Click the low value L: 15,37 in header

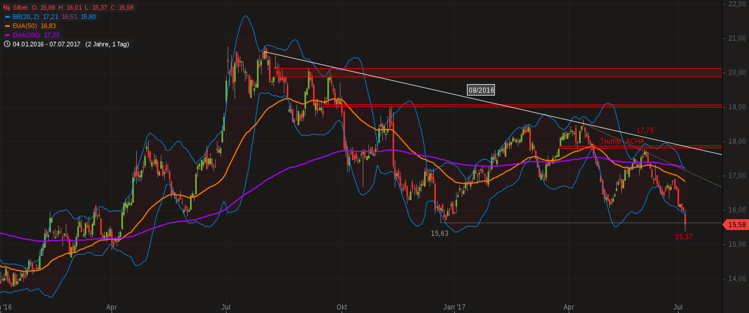pyautogui.click(x=95, y=7)
